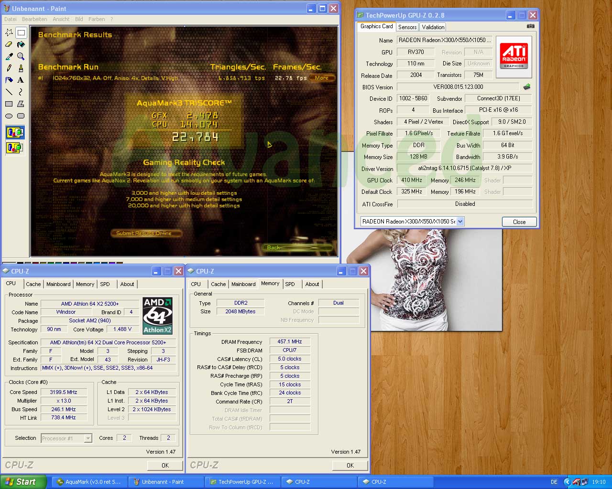Choose the straight Line tool
This screenshot has height=489, width=612.
point(9,92)
